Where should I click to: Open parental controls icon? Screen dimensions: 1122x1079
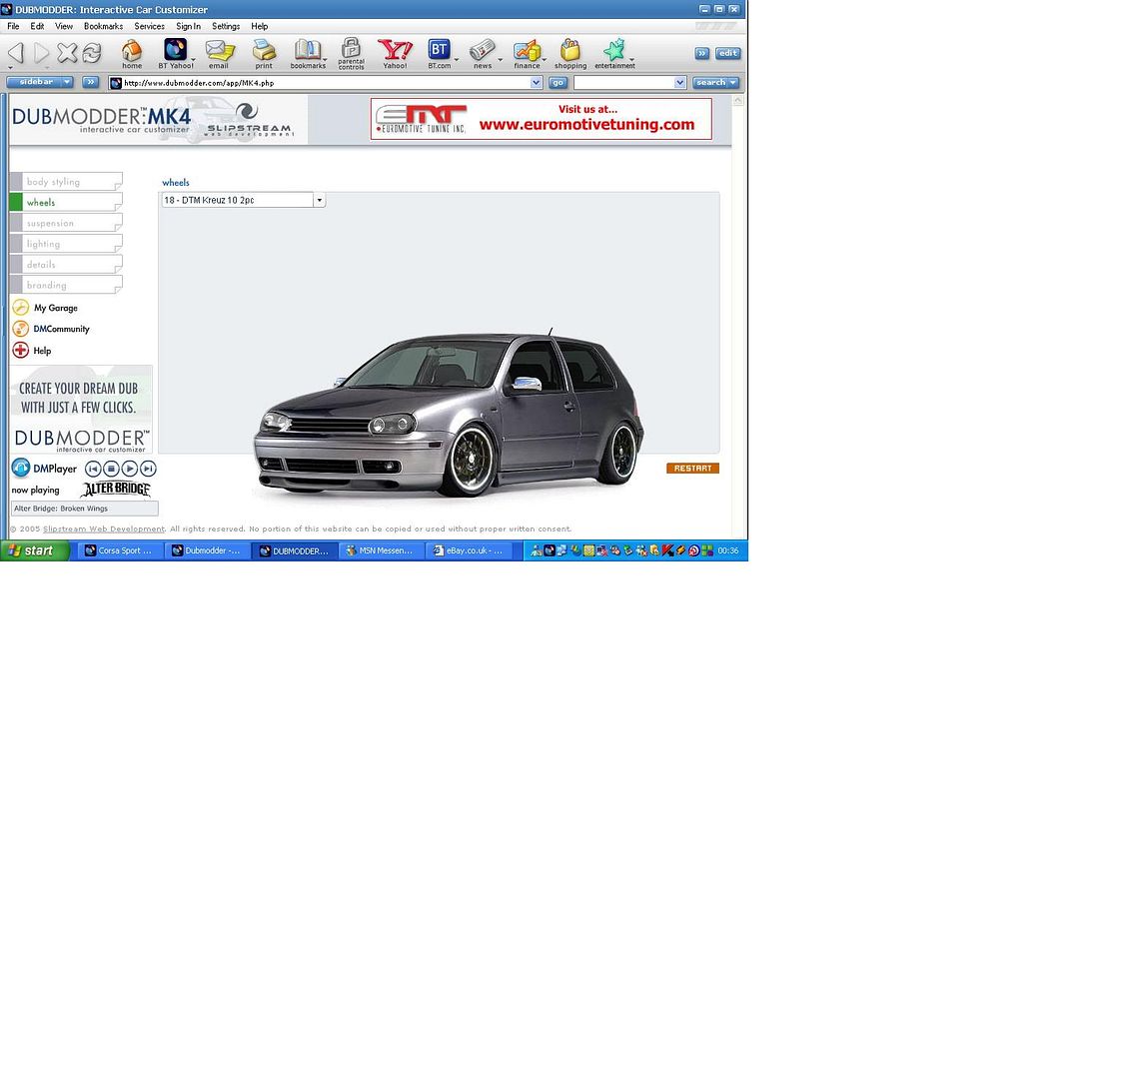351,49
